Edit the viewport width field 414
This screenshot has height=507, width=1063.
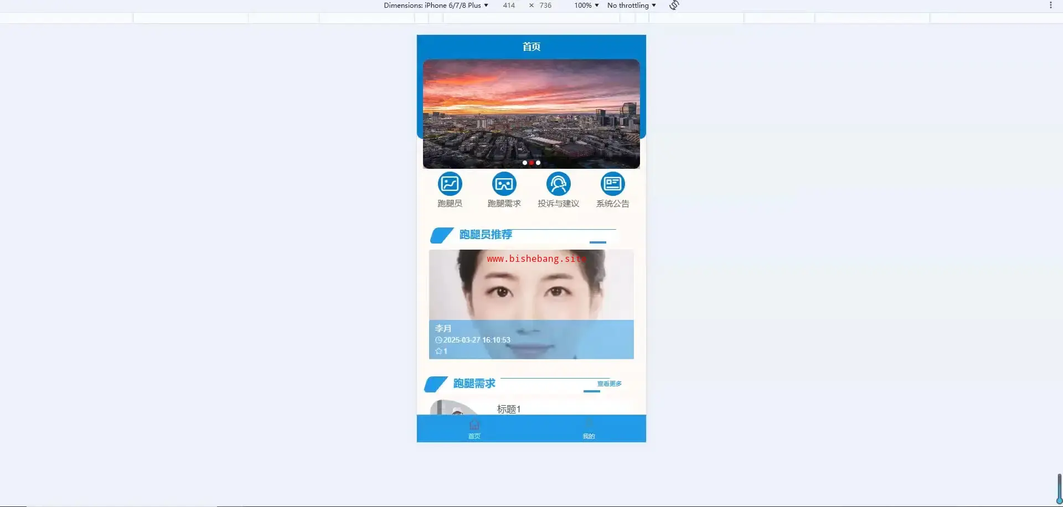click(x=509, y=6)
